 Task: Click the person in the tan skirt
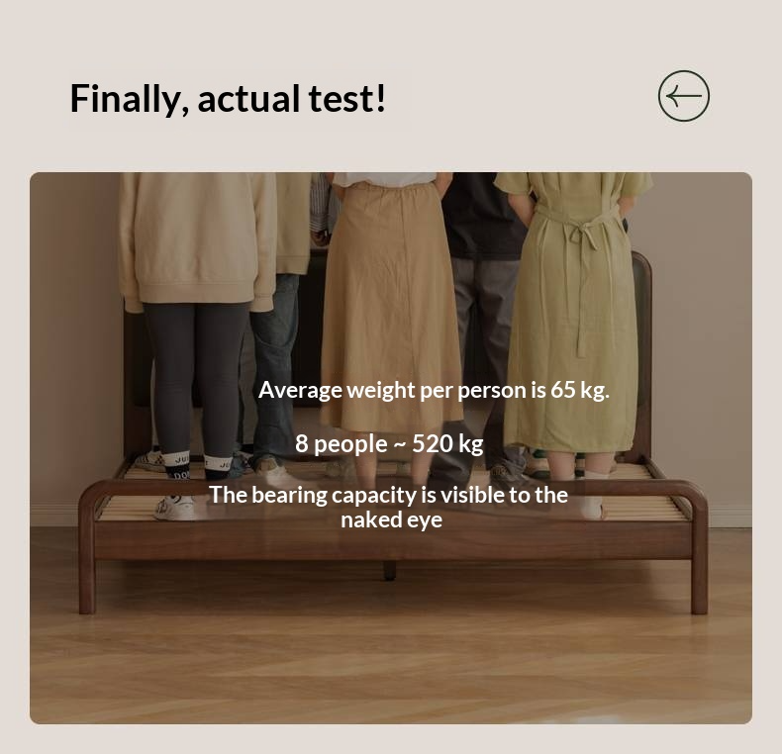tap(392, 309)
